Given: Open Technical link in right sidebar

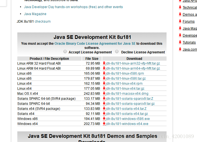Looking at the screenshot, I should 190,8.
